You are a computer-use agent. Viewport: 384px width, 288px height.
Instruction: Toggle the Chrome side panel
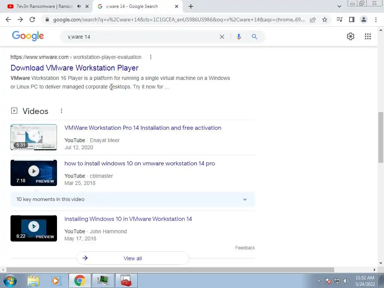pos(352,19)
